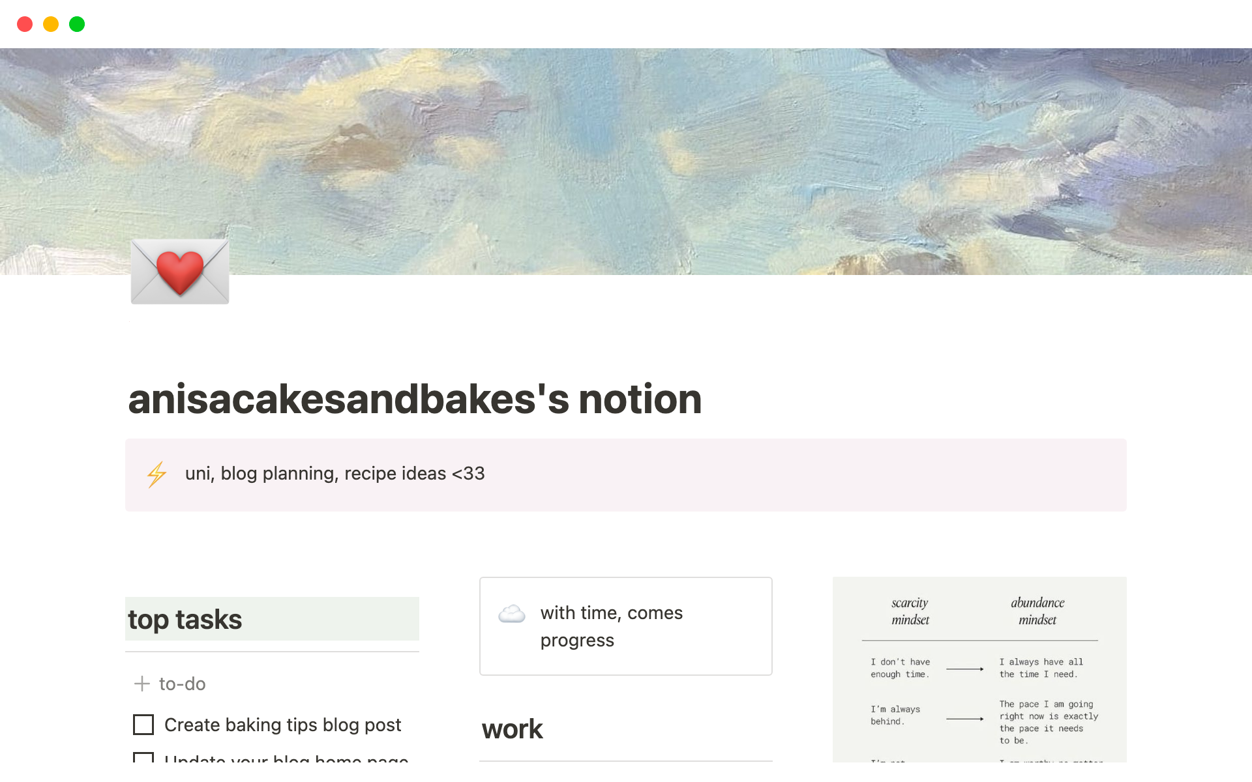The width and height of the screenshot is (1252, 782).
Task: Select the 'work' heading
Action: 513,729
